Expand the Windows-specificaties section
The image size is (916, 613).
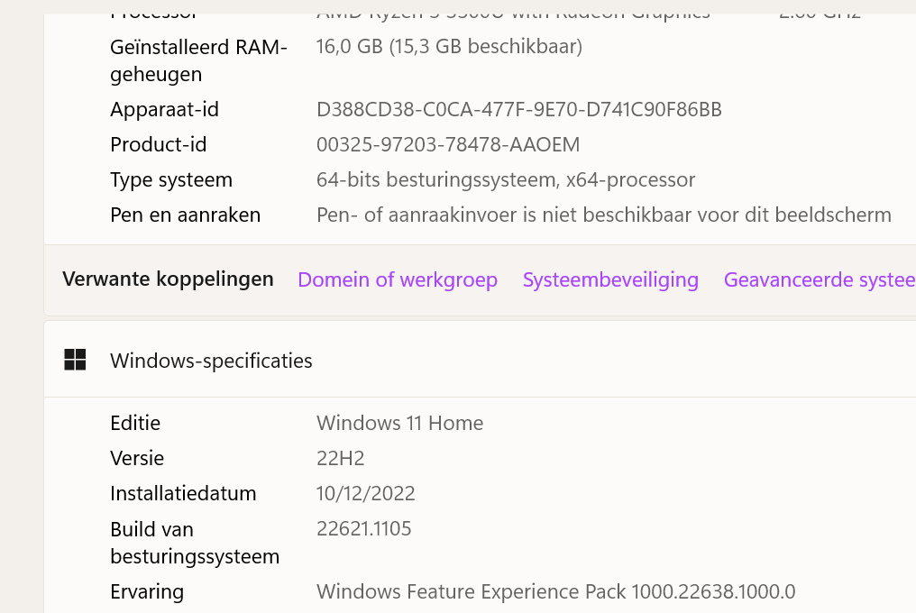click(211, 360)
